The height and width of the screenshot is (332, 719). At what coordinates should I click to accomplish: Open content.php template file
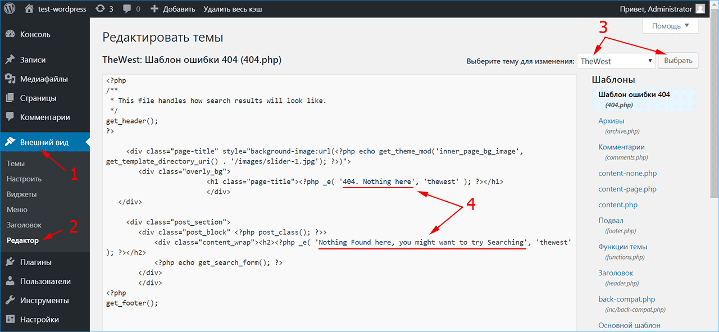(618, 205)
